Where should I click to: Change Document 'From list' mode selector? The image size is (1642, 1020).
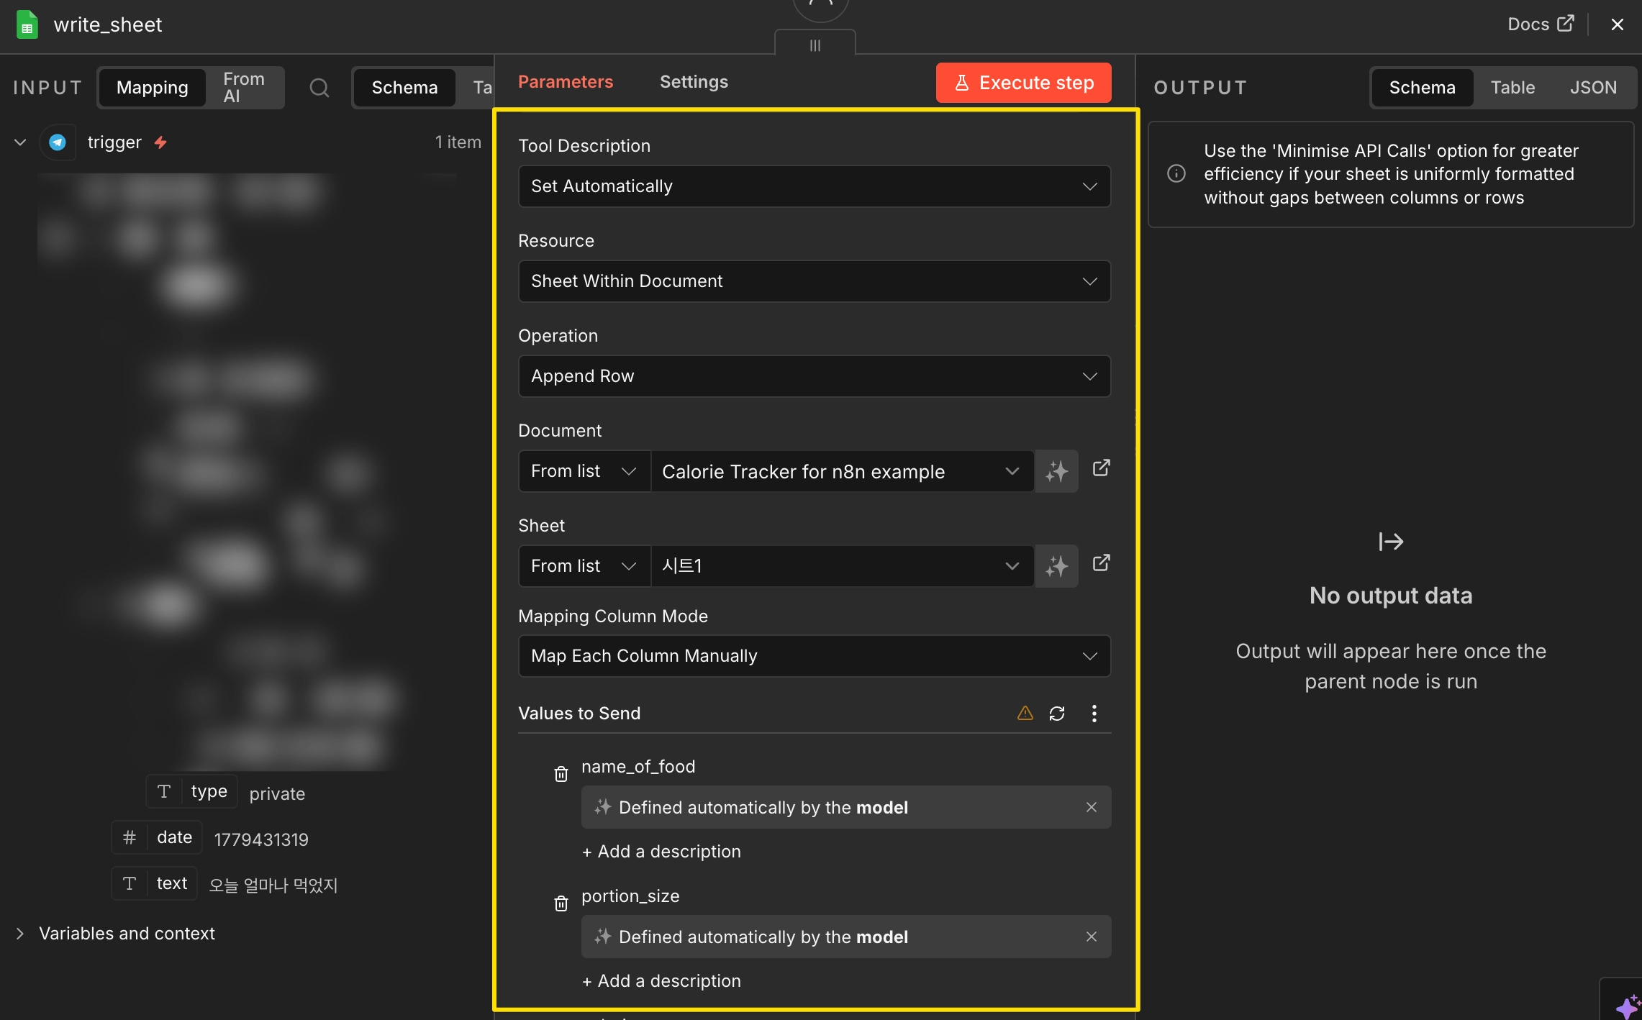[584, 471]
